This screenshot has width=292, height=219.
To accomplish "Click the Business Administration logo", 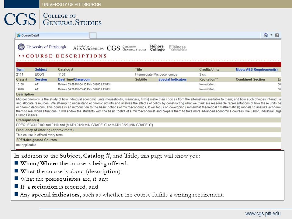I will point(178,48).
